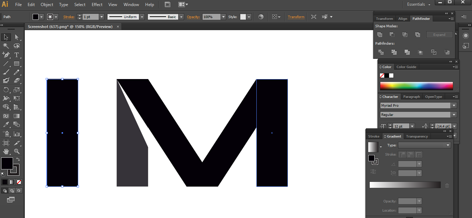Click the rainbow color spectrum bar
This screenshot has height=218, width=472.
point(416,86)
